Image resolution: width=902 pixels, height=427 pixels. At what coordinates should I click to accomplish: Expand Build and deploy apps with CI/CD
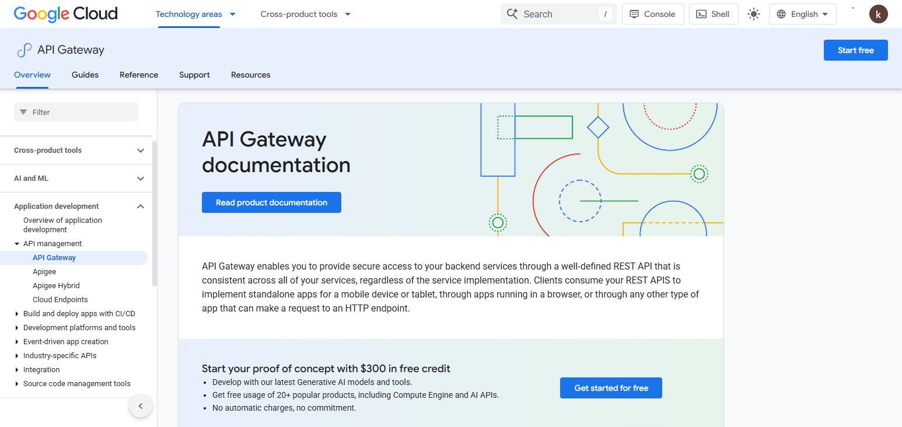click(x=17, y=314)
